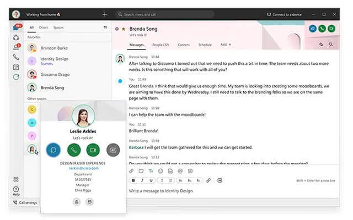The width and height of the screenshot is (353, 220).
Task: Toggle italic formatting
Action: (142, 180)
